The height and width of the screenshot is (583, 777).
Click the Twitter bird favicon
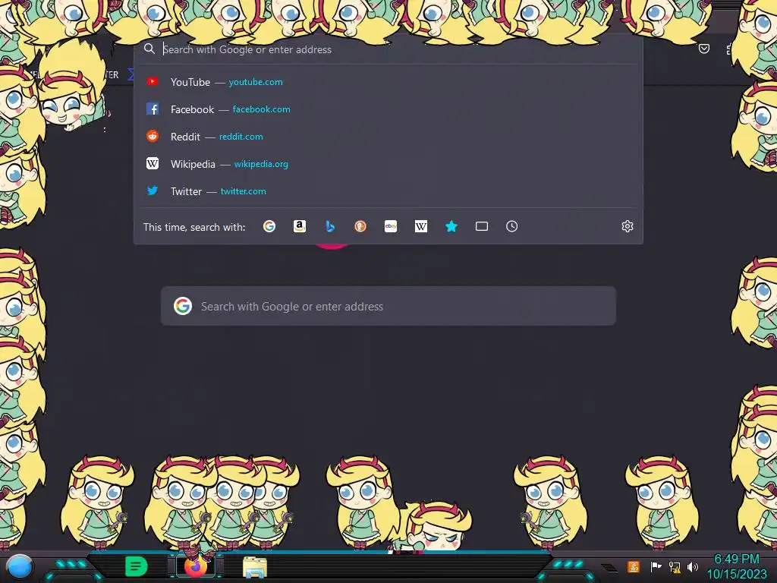(153, 191)
